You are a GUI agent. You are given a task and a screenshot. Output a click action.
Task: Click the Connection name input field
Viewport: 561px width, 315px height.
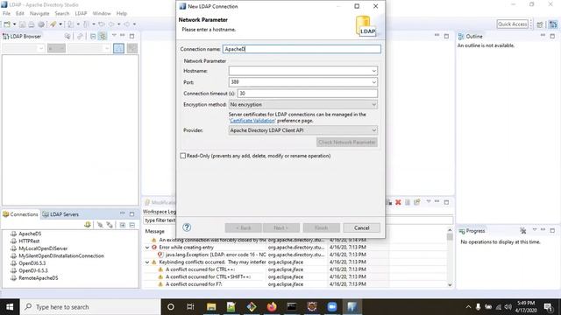(x=302, y=49)
